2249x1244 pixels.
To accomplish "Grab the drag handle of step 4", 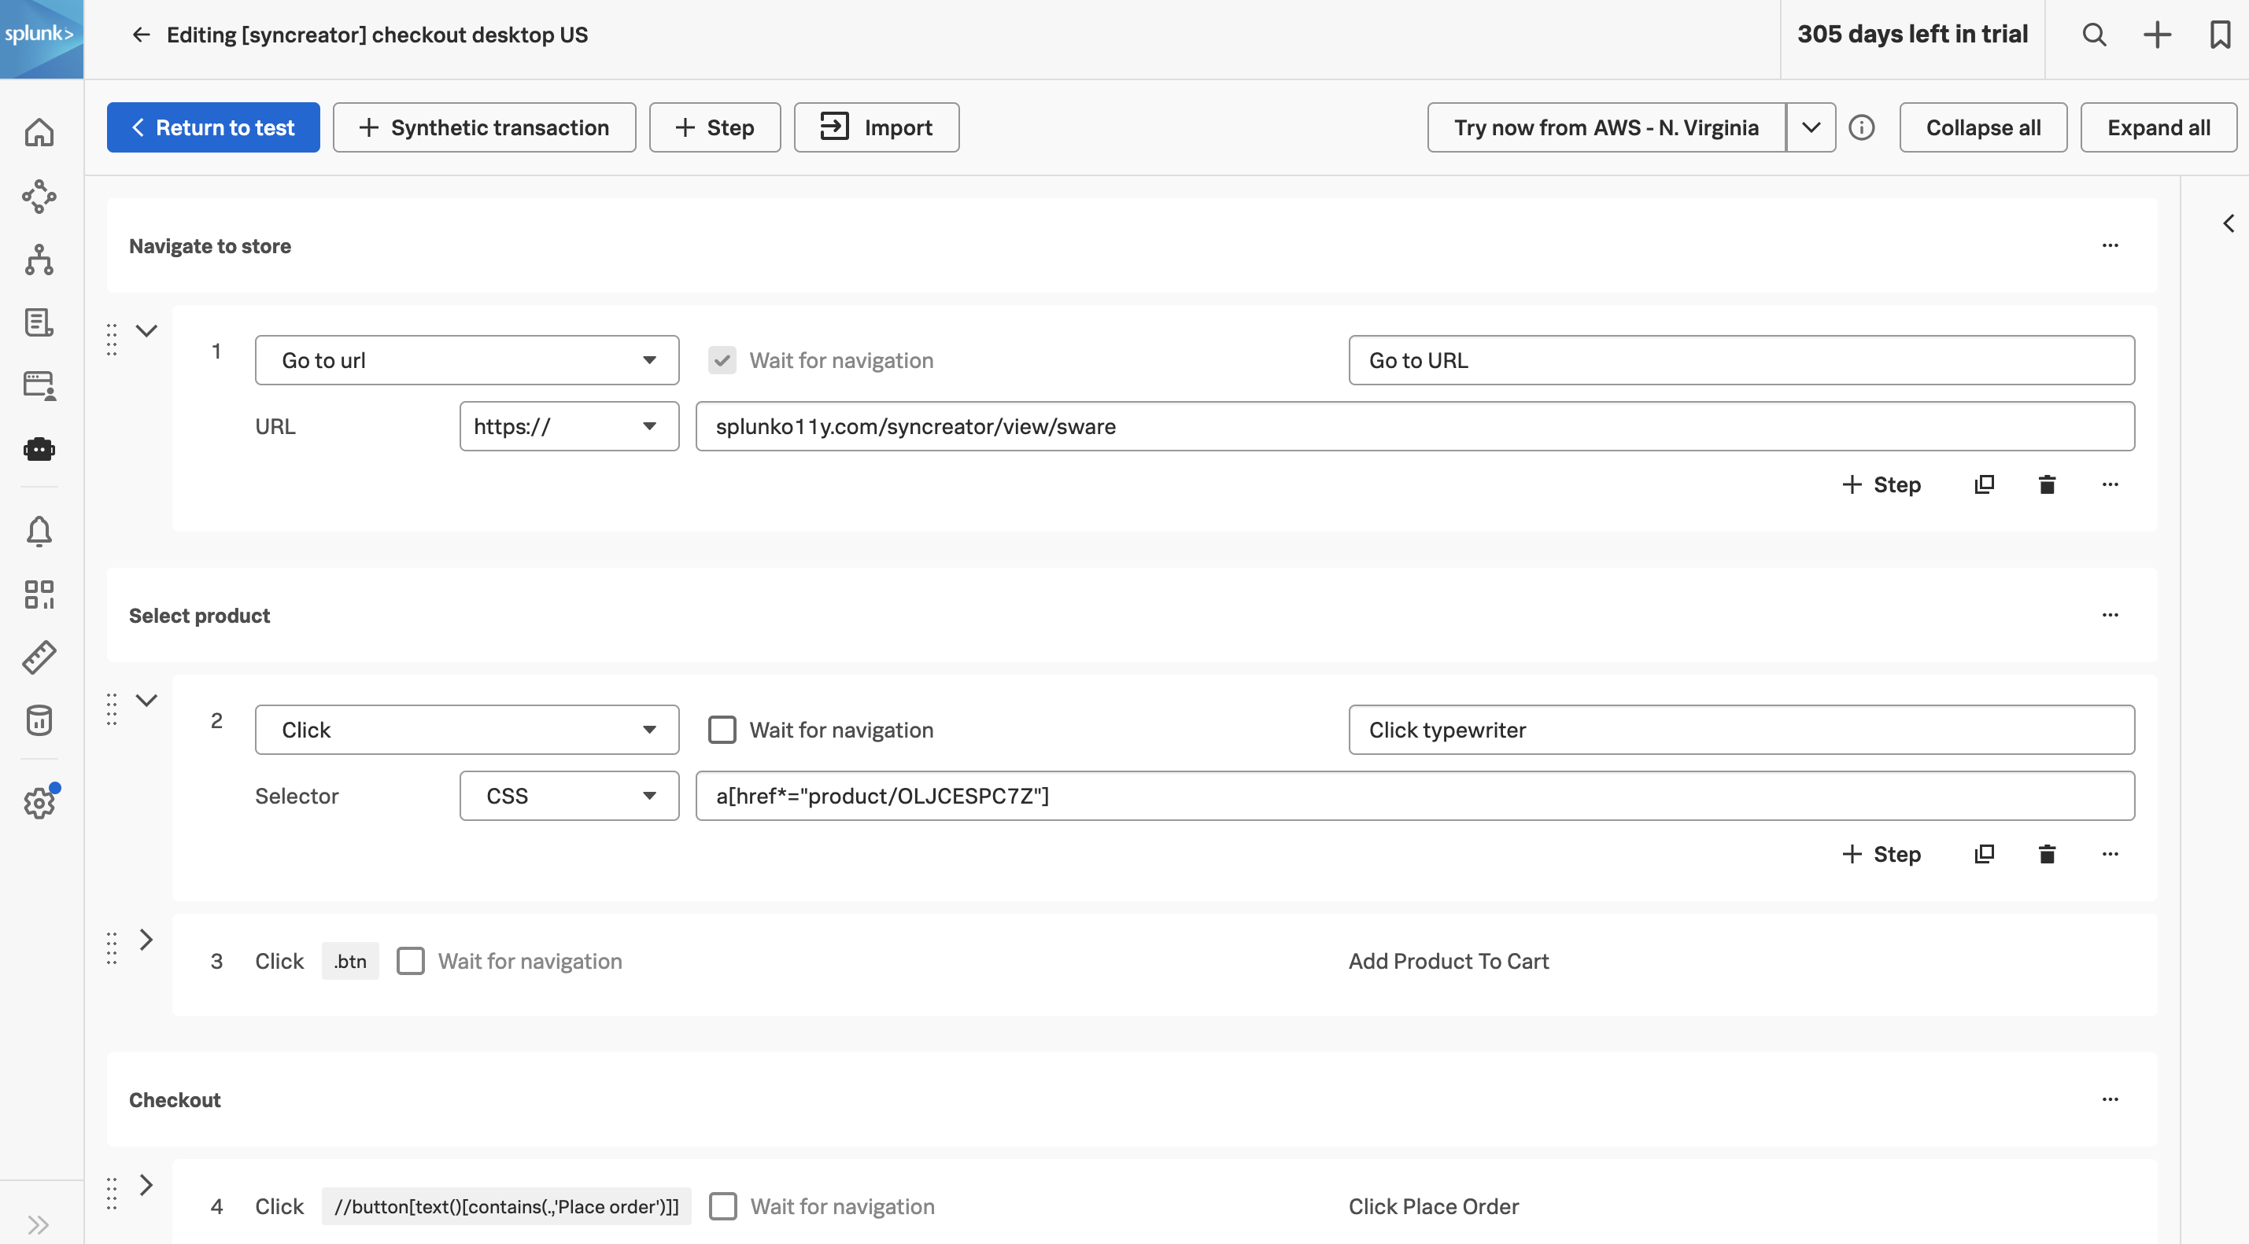I will (x=112, y=1194).
